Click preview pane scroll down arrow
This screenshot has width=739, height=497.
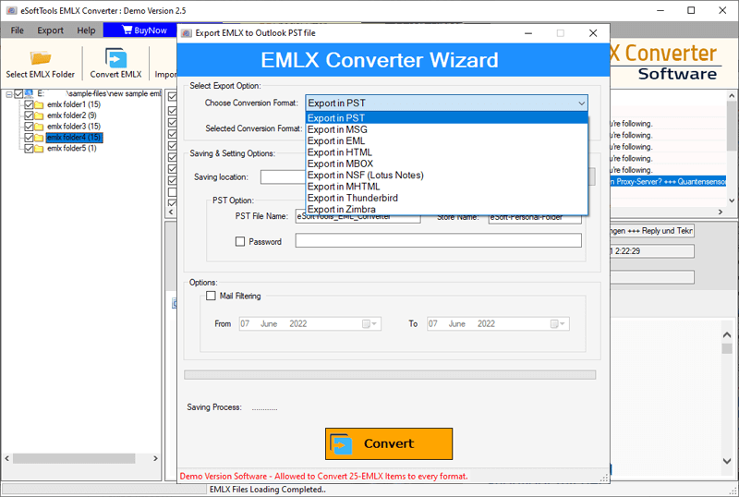point(727,461)
